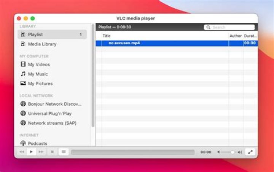Viewport: 274px width, 172px height.
Task: Select Playlist in the sidebar
Action: pyautogui.click(x=52, y=34)
